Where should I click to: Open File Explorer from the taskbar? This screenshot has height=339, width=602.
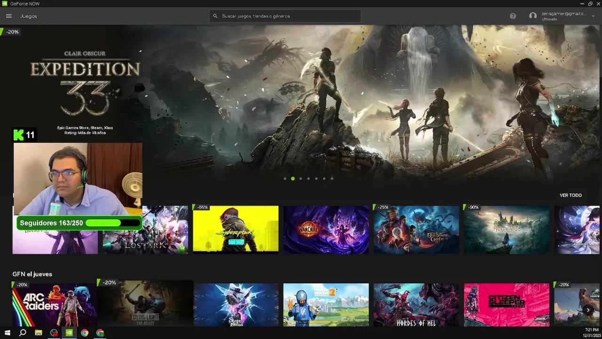(39, 333)
